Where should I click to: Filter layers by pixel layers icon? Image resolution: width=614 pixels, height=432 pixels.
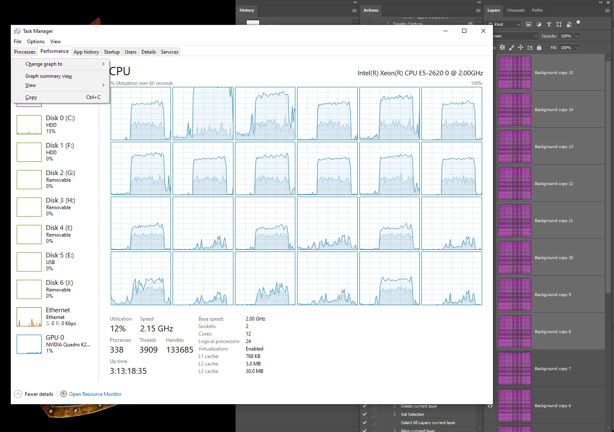[x=529, y=25]
